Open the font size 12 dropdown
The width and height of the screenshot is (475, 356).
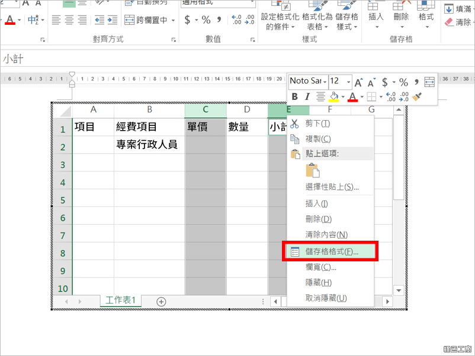[348, 82]
